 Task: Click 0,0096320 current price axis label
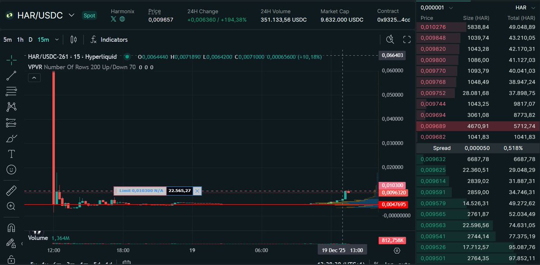(394, 193)
